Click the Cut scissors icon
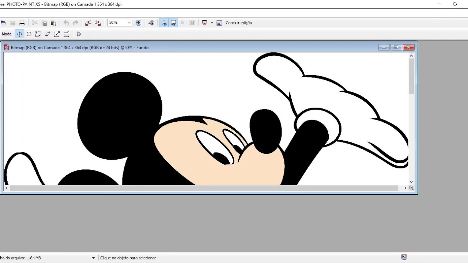The image size is (468, 263). pyautogui.click(x=35, y=23)
